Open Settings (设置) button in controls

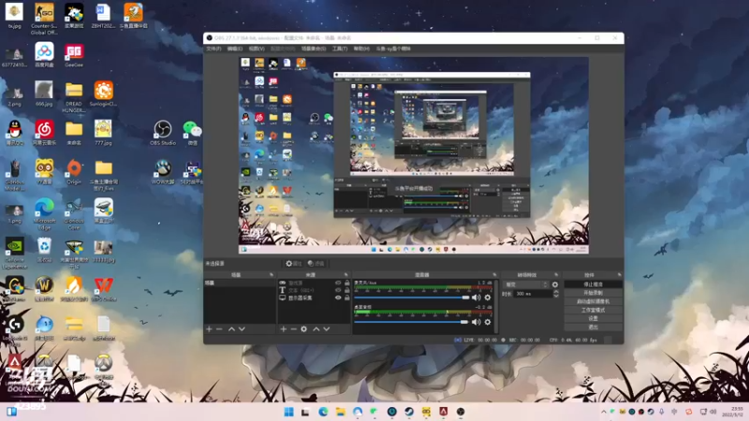click(594, 319)
